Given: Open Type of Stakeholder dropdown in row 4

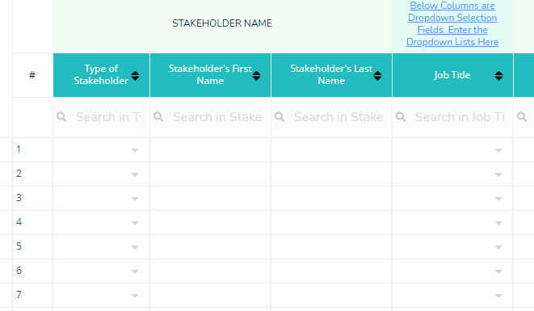Looking at the screenshot, I should pos(135,223).
